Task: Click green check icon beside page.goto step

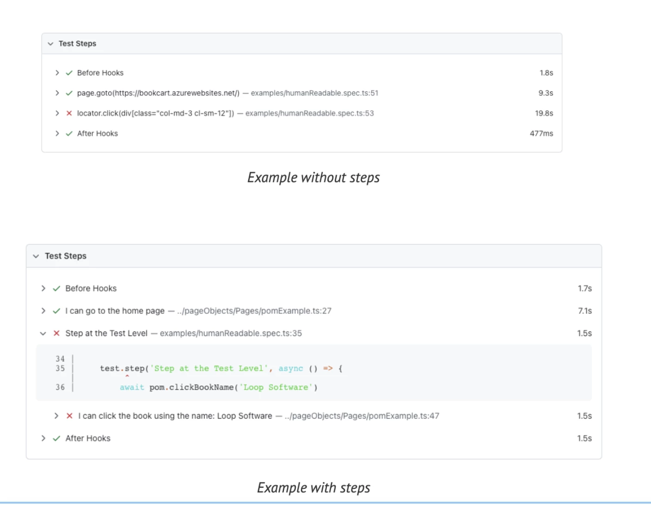Action: point(69,93)
